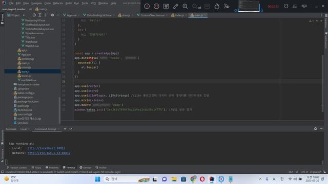Switch to the store.js editor tab
Viewport: 328px width, 184px height.
(x=126, y=15)
